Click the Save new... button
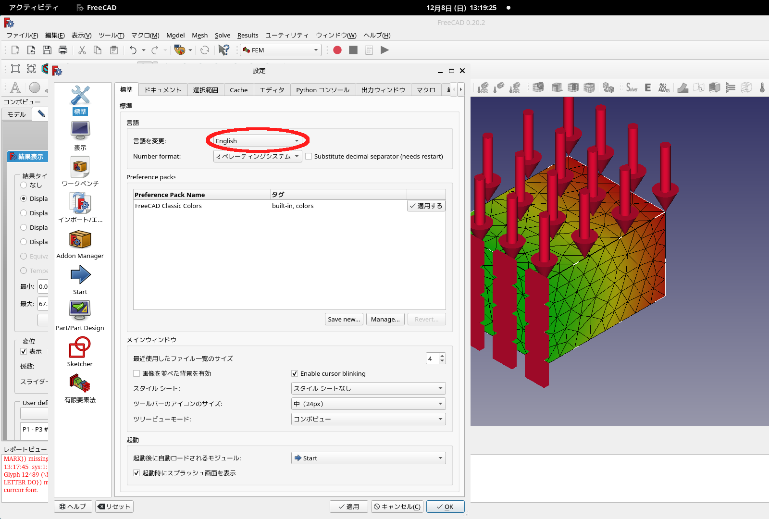Image resolution: width=769 pixels, height=519 pixels. point(344,319)
